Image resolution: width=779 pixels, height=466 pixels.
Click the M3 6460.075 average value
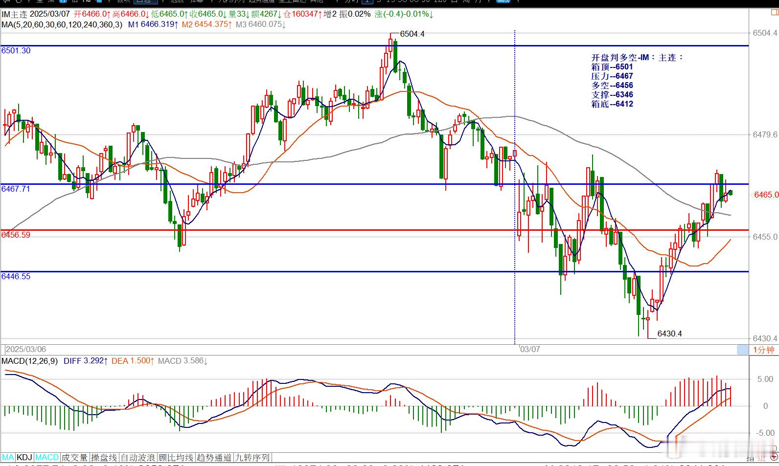point(261,24)
